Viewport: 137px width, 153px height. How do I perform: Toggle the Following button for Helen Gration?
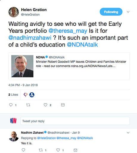point(111,12)
